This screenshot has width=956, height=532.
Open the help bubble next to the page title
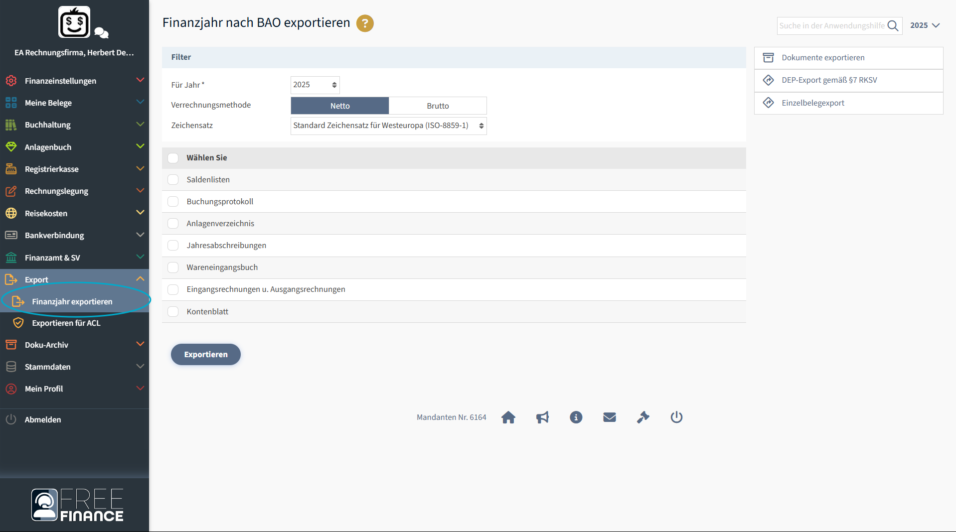pos(364,23)
